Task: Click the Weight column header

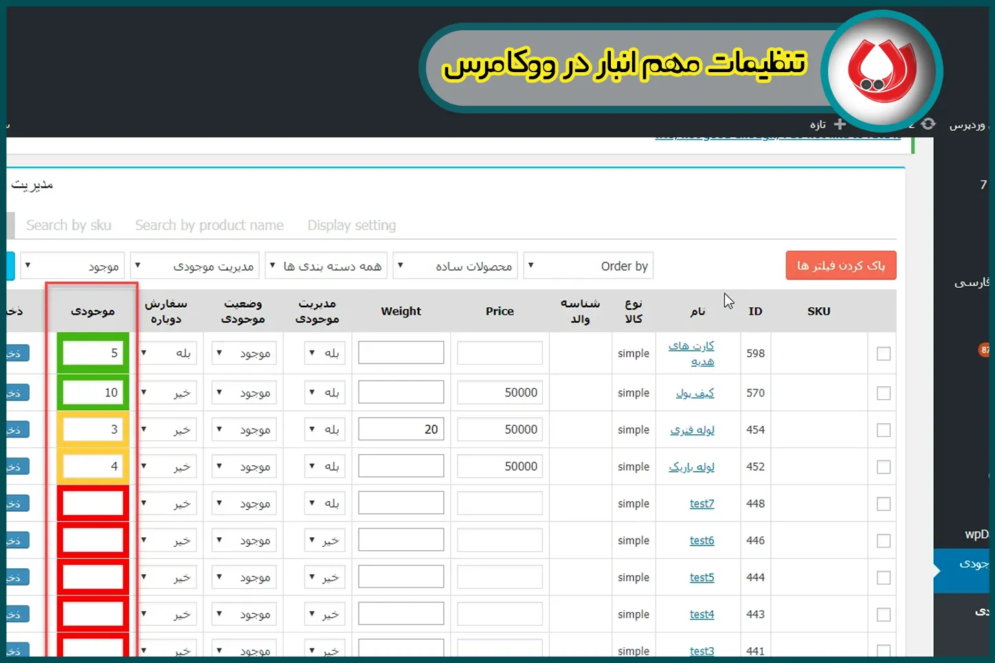Action: [x=401, y=311]
